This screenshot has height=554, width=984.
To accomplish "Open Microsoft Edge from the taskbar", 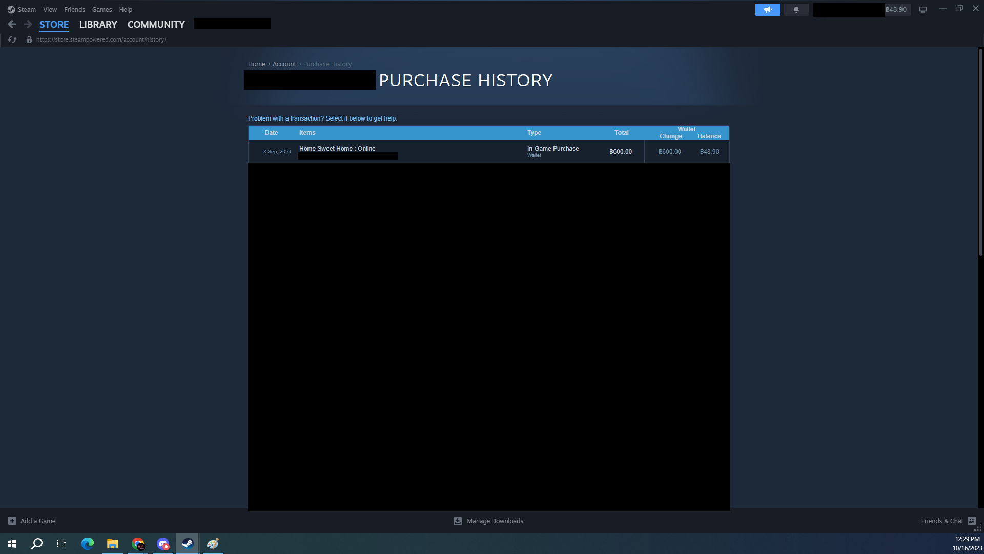I will point(88,544).
